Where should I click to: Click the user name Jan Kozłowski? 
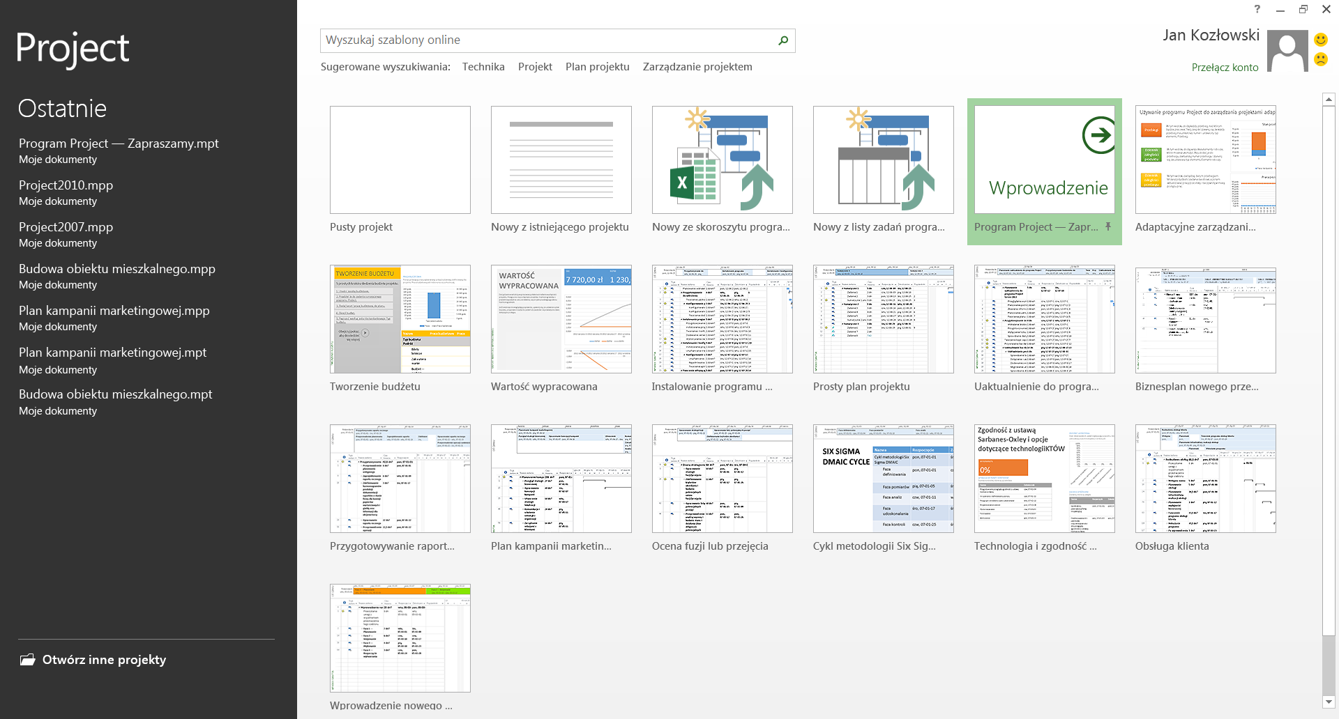1211,35
